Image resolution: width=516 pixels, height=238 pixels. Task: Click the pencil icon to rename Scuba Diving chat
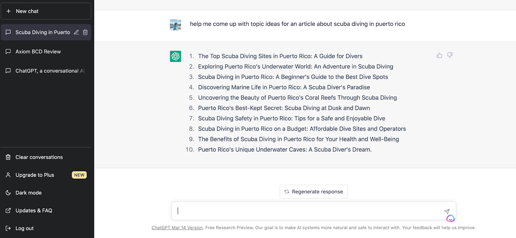(76, 32)
